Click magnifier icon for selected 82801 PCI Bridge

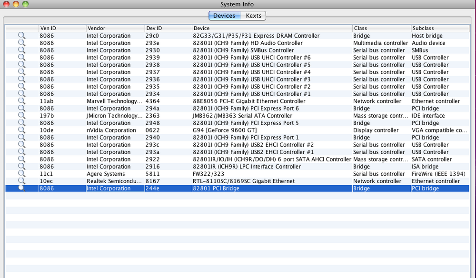click(x=21, y=189)
